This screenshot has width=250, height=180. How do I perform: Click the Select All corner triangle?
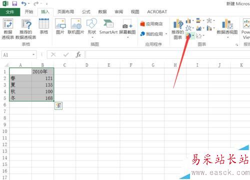point(6,65)
